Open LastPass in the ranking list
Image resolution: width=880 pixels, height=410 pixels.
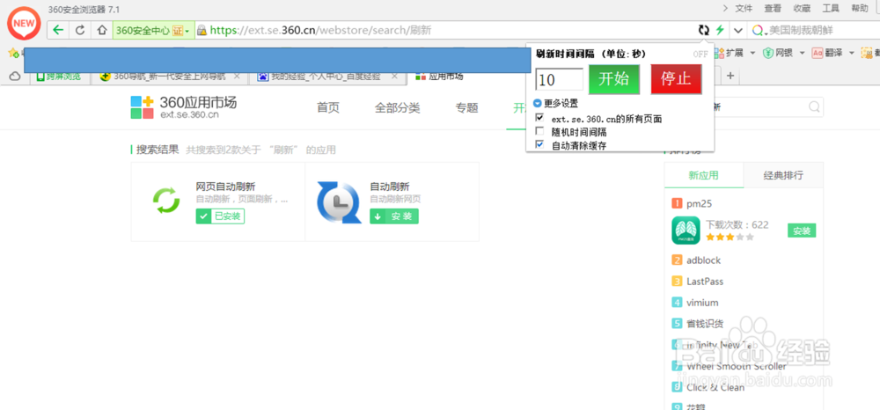(705, 282)
